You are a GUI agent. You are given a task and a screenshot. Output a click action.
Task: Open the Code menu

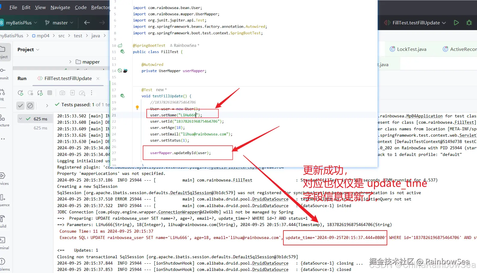click(x=81, y=7)
